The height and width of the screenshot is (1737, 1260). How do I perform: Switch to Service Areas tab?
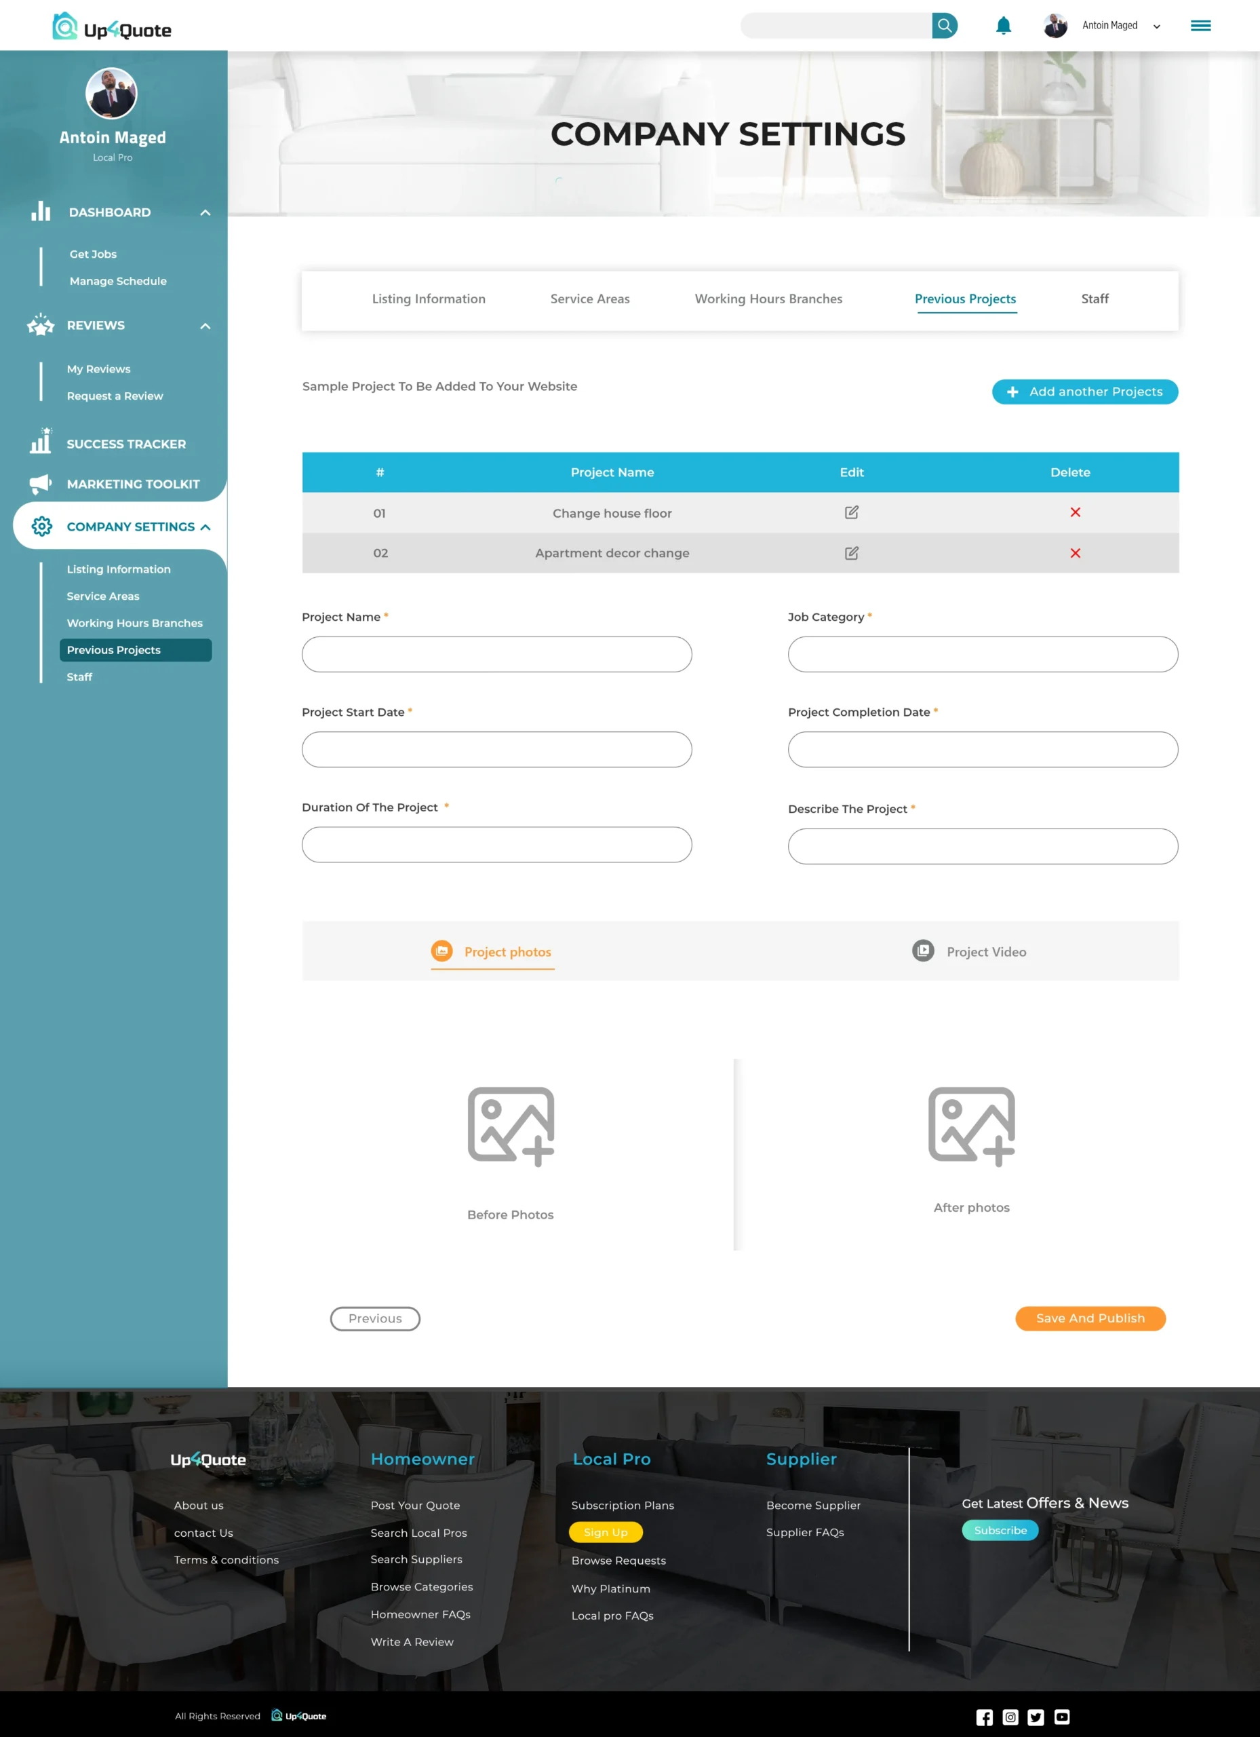589,299
